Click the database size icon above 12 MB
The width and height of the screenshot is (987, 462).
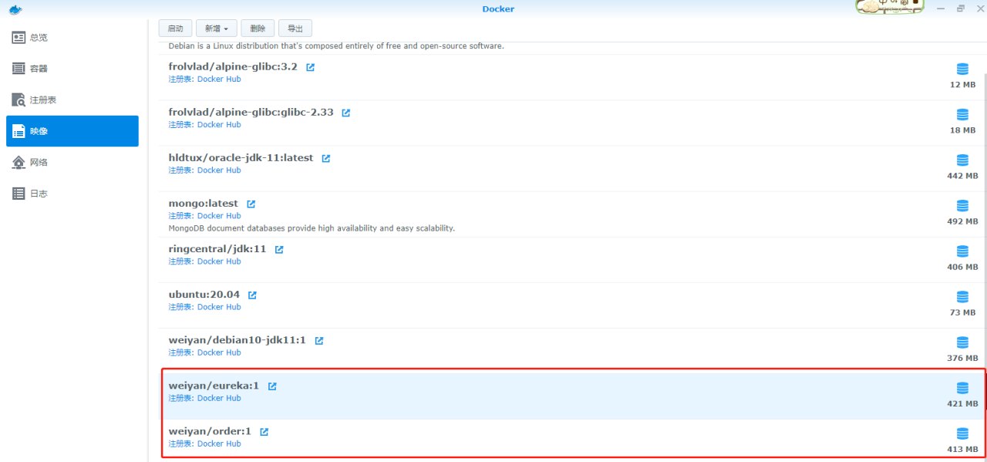[962, 69]
